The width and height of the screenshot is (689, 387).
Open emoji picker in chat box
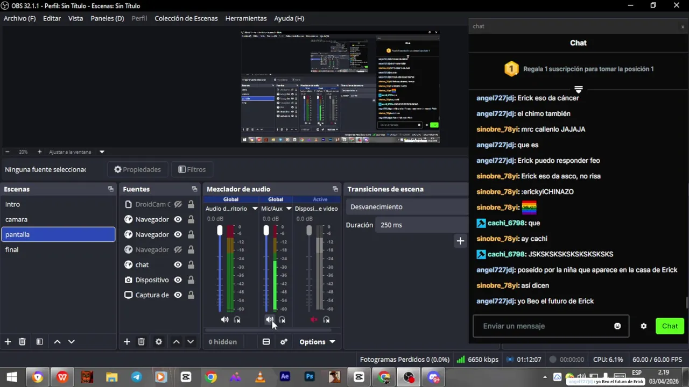pos(617,326)
